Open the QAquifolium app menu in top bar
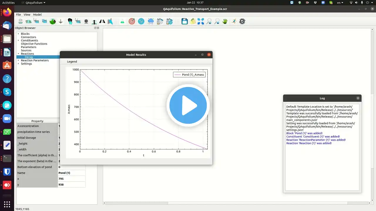The width and height of the screenshot is (376, 211). point(33,3)
